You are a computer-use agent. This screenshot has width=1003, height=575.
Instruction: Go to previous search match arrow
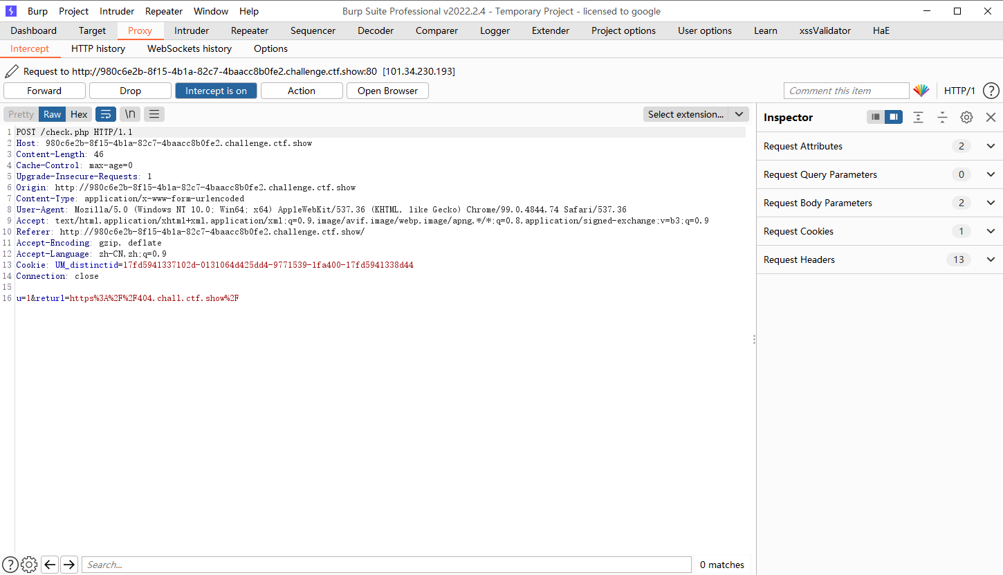pyautogui.click(x=50, y=565)
